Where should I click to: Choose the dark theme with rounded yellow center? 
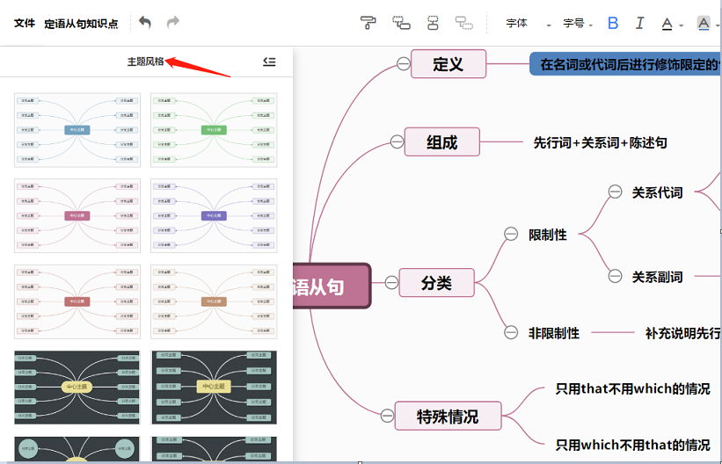77,388
